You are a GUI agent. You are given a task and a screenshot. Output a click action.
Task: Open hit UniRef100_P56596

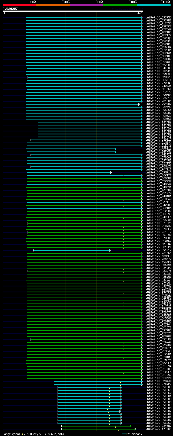click(158, 265)
